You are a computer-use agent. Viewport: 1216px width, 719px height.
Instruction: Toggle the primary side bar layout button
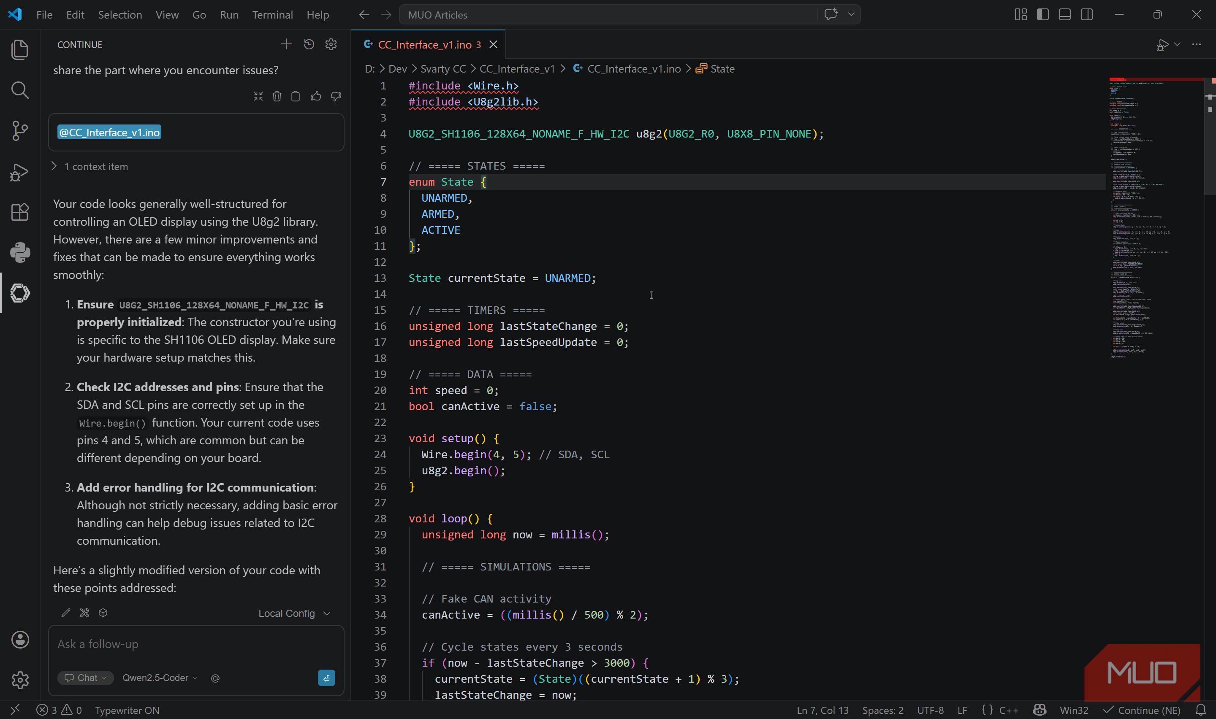(1042, 14)
